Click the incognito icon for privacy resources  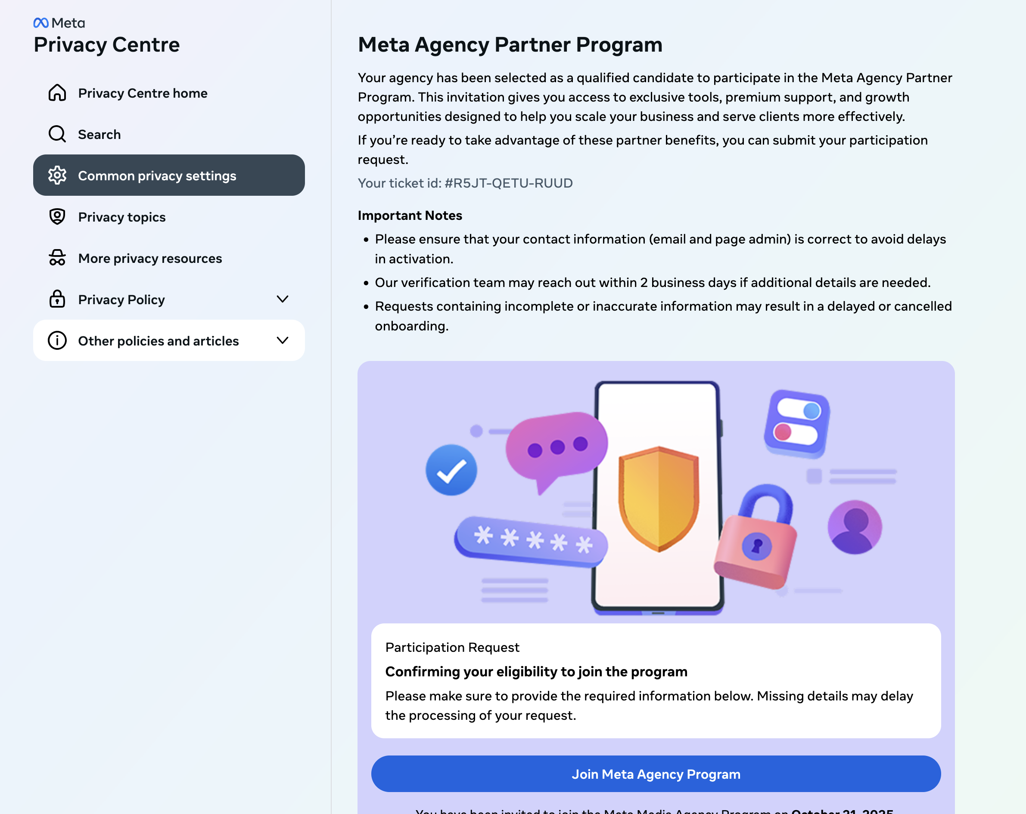coord(57,258)
